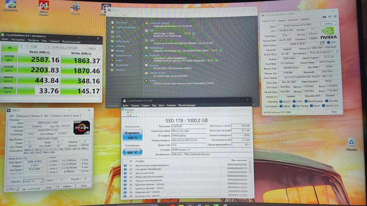Open the MB/s unit dropdown
This screenshot has width=367, height=206.
[x=94, y=49]
